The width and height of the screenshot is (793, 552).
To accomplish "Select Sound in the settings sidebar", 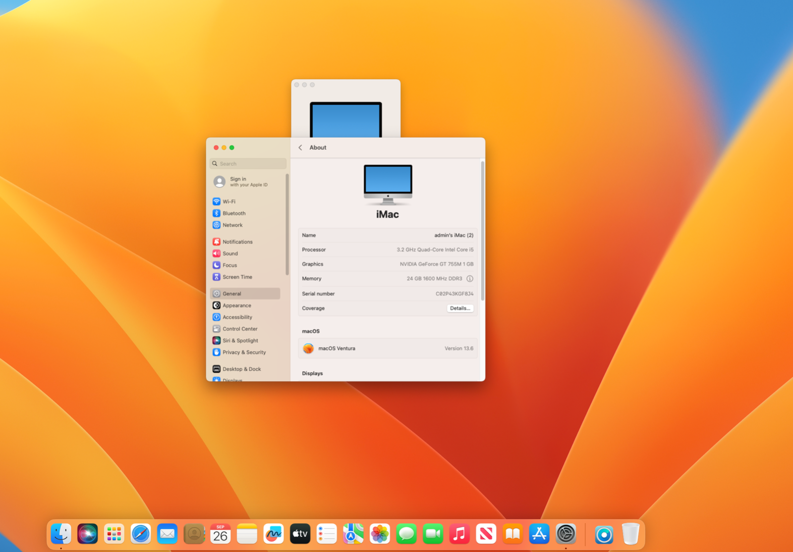I will tap(245, 253).
